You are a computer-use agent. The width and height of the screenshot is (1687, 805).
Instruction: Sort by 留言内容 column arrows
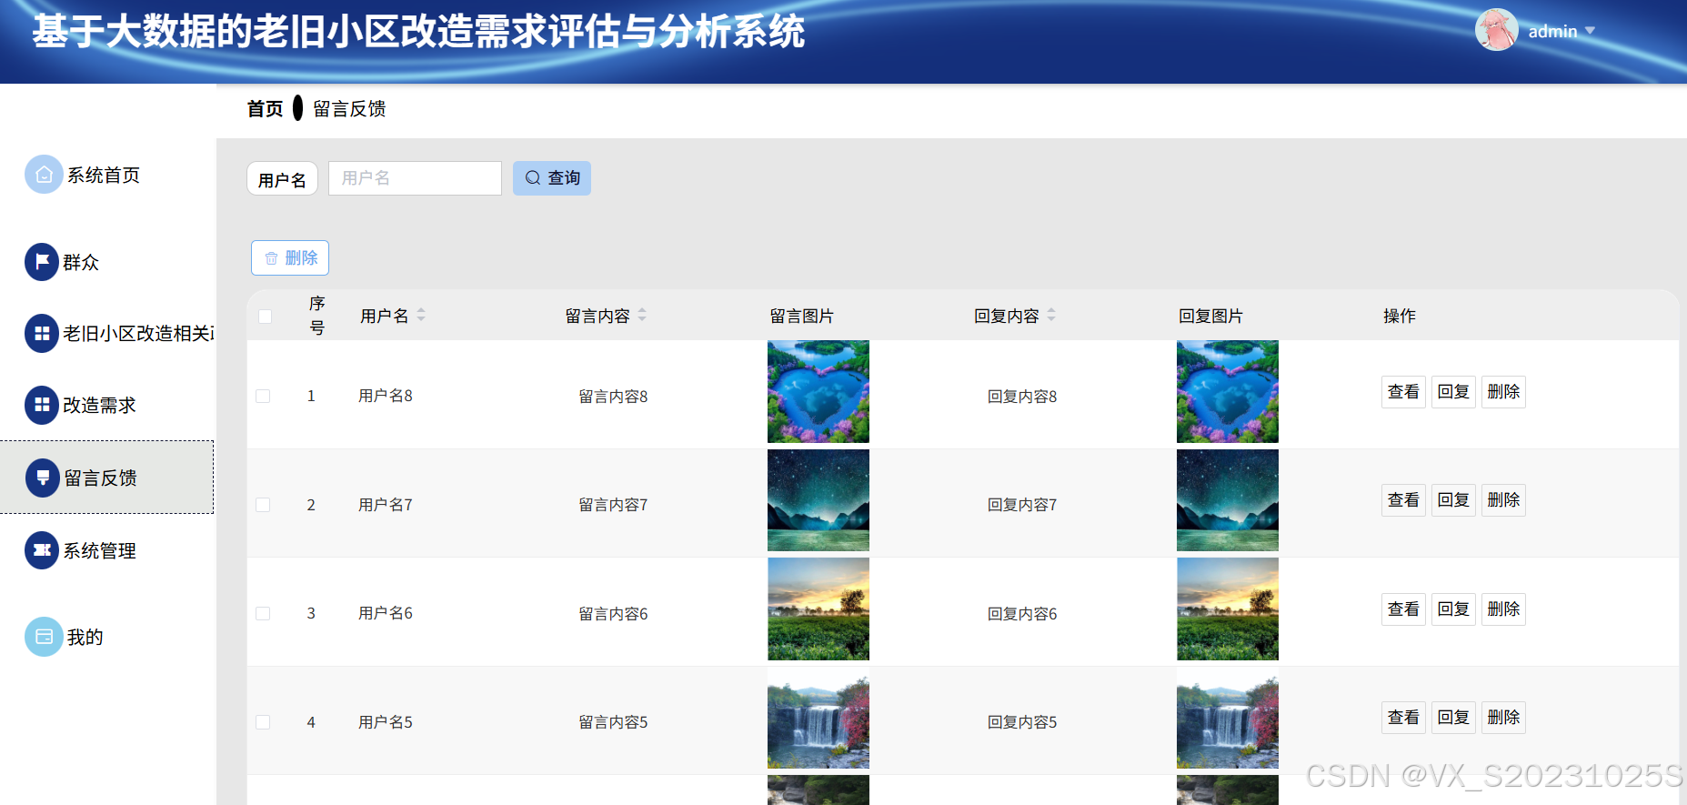tap(642, 315)
